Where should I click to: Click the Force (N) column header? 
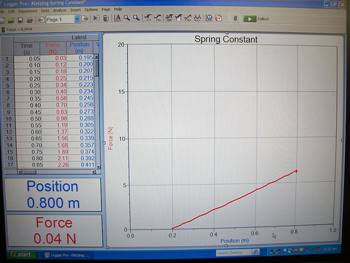pyautogui.click(x=52, y=48)
